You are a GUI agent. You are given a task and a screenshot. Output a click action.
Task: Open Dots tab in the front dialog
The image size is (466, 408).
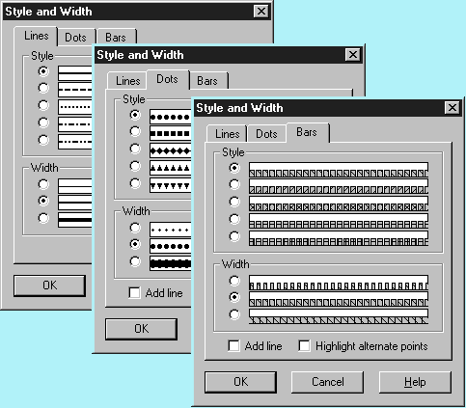coord(266,134)
